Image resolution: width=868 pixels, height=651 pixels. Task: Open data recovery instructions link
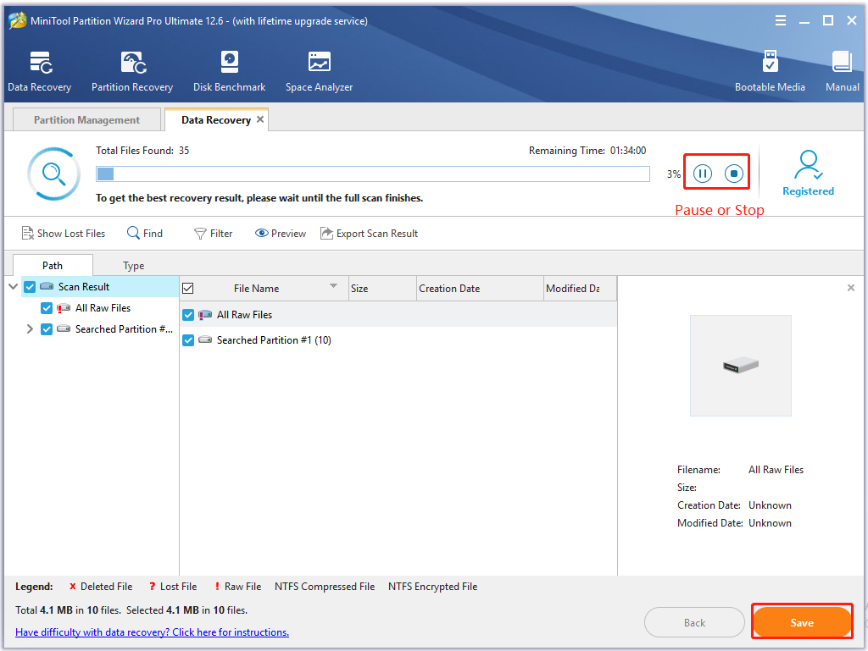tap(152, 632)
